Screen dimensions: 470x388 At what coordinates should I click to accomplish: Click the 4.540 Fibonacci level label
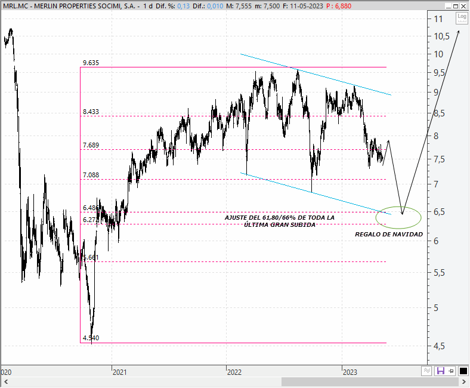pyautogui.click(x=91, y=338)
